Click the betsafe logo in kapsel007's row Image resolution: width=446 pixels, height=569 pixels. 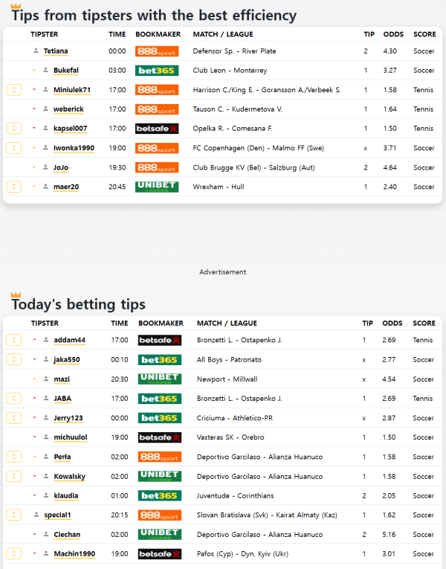click(x=157, y=129)
